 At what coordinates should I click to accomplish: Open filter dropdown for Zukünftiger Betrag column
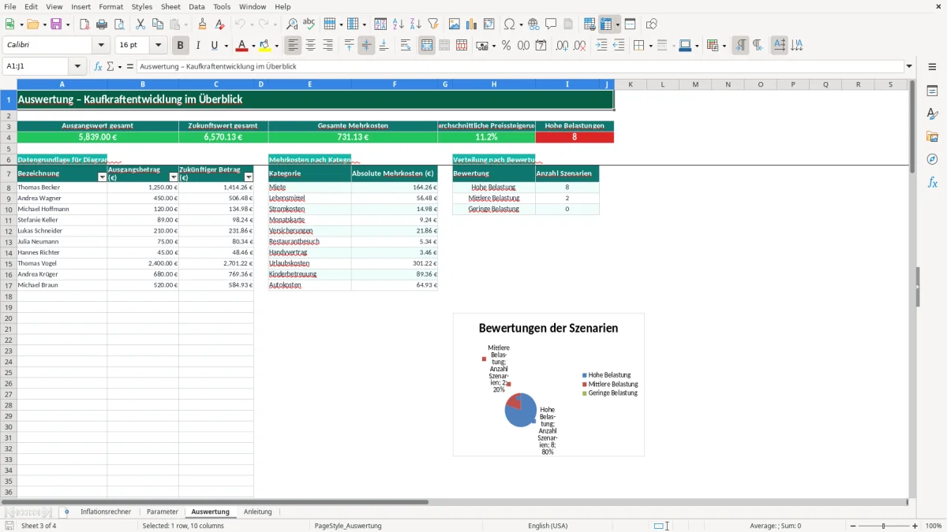click(x=249, y=177)
